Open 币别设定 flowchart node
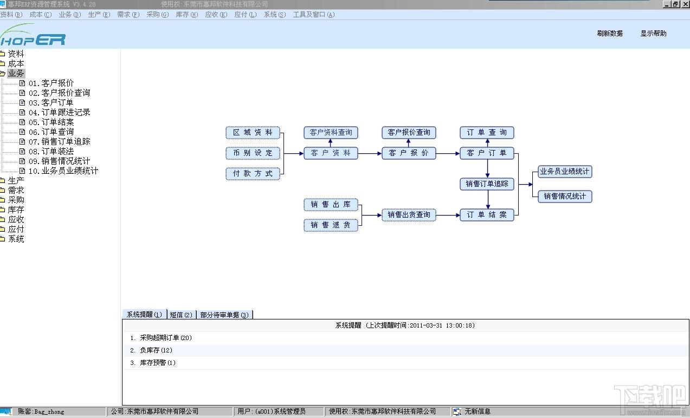This screenshot has height=418, width=690. pyautogui.click(x=253, y=153)
